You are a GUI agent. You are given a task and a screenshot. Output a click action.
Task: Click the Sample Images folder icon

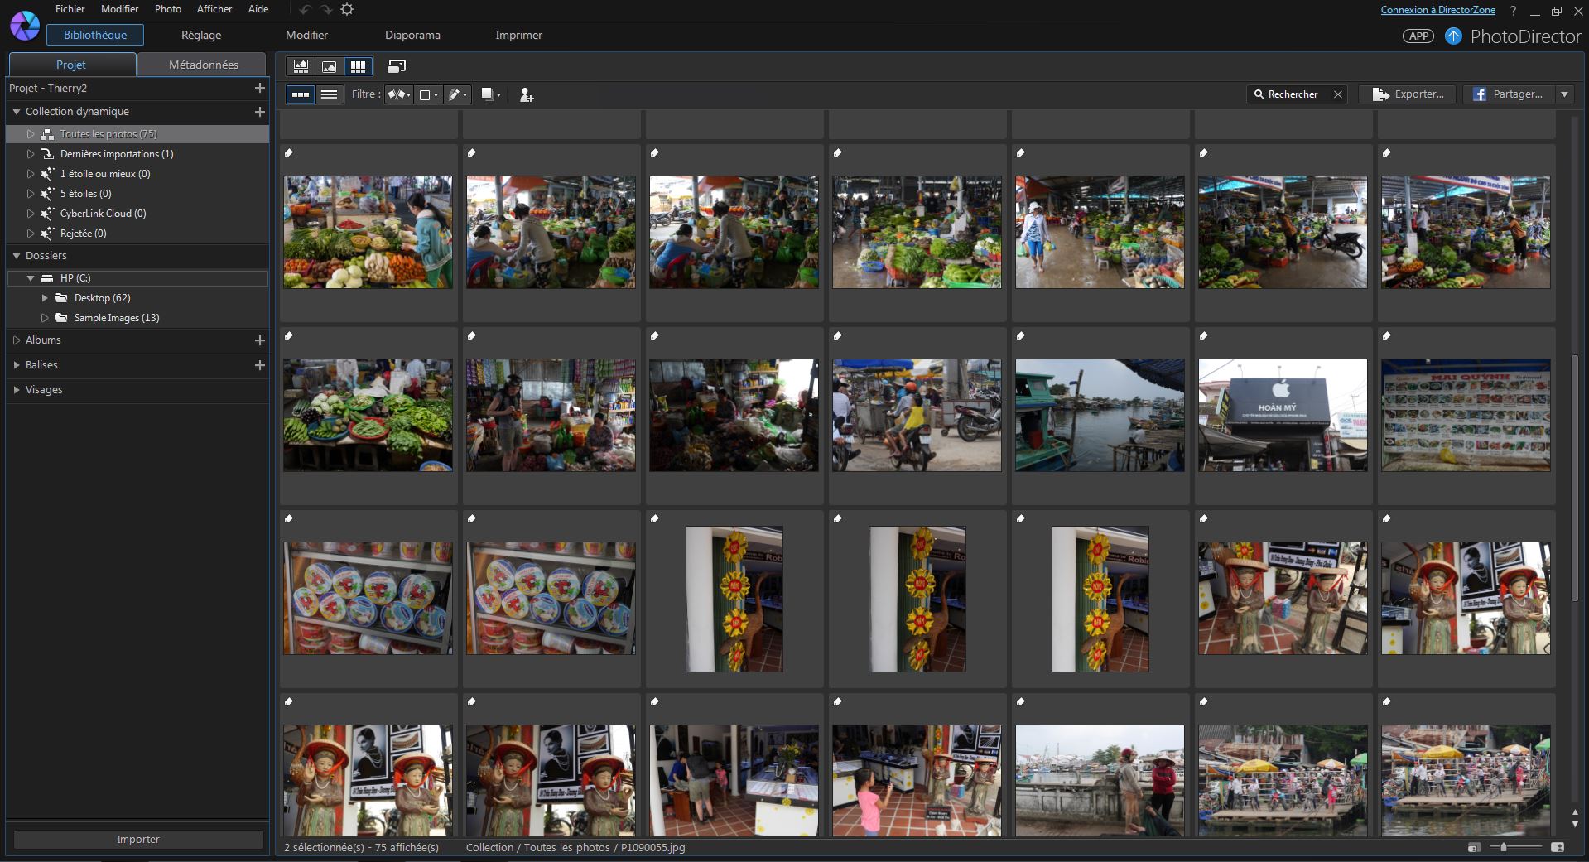click(x=60, y=318)
